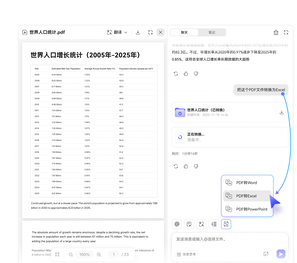Give a thumbs up to the AI reply
Viewport: 297px width, 263px height.
[x=186, y=74]
